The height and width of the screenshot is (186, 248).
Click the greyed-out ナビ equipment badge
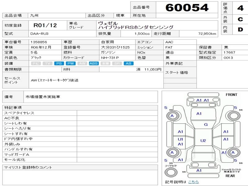tap(36, 64)
